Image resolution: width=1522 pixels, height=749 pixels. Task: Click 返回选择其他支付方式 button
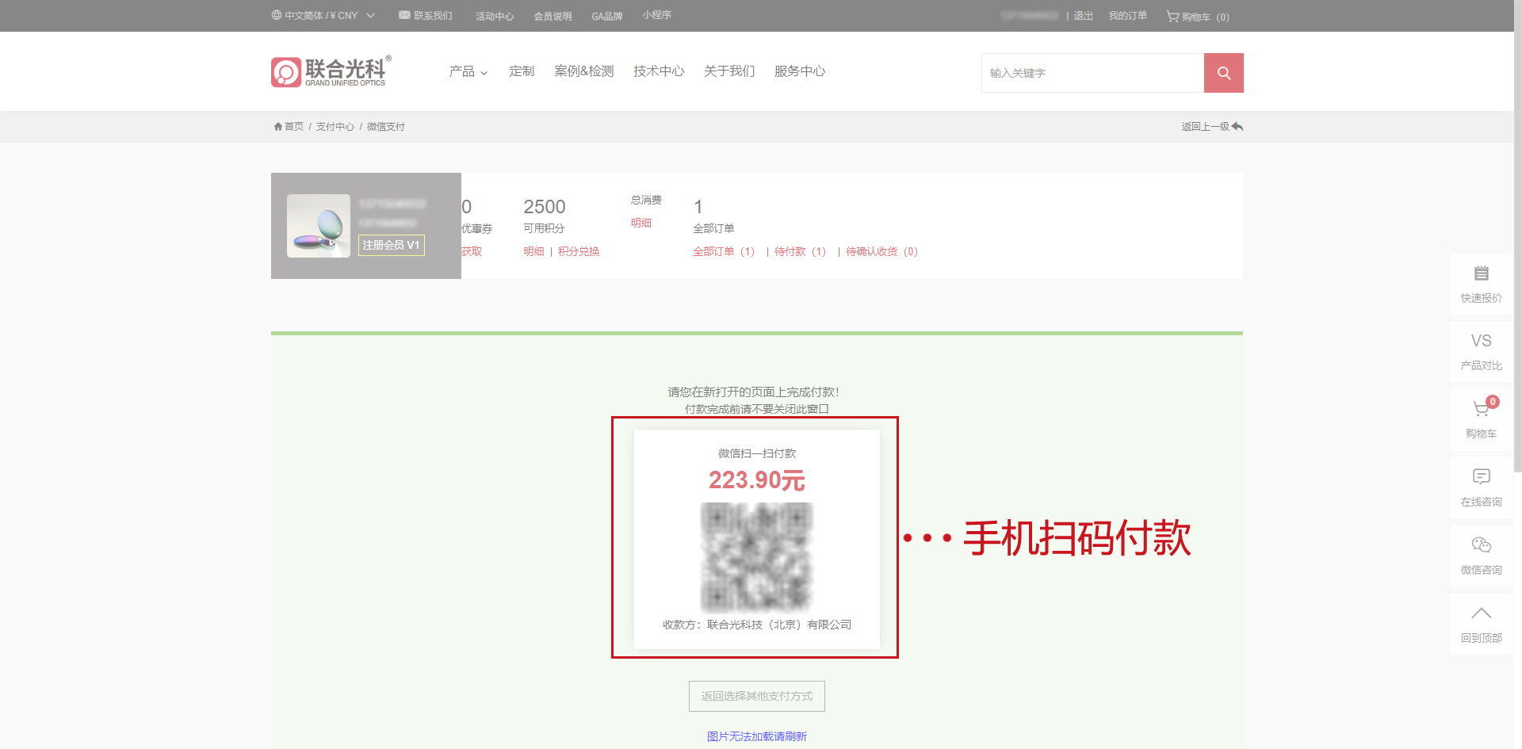pyautogui.click(x=756, y=696)
